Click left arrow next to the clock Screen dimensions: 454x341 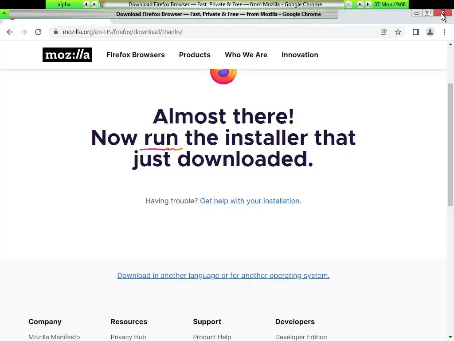click(x=360, y=4)
